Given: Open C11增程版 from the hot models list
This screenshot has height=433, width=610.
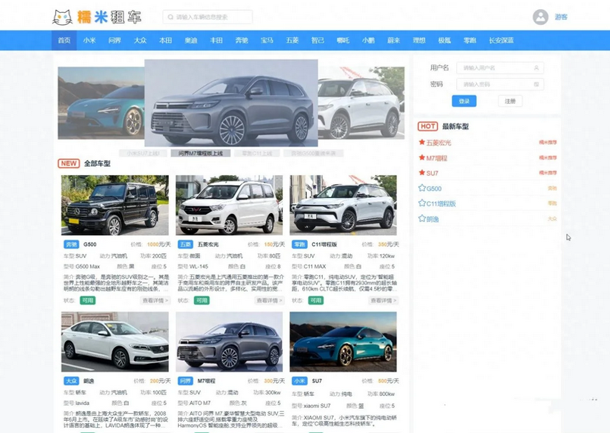Looking at the screenshot, I should (441, 203).
